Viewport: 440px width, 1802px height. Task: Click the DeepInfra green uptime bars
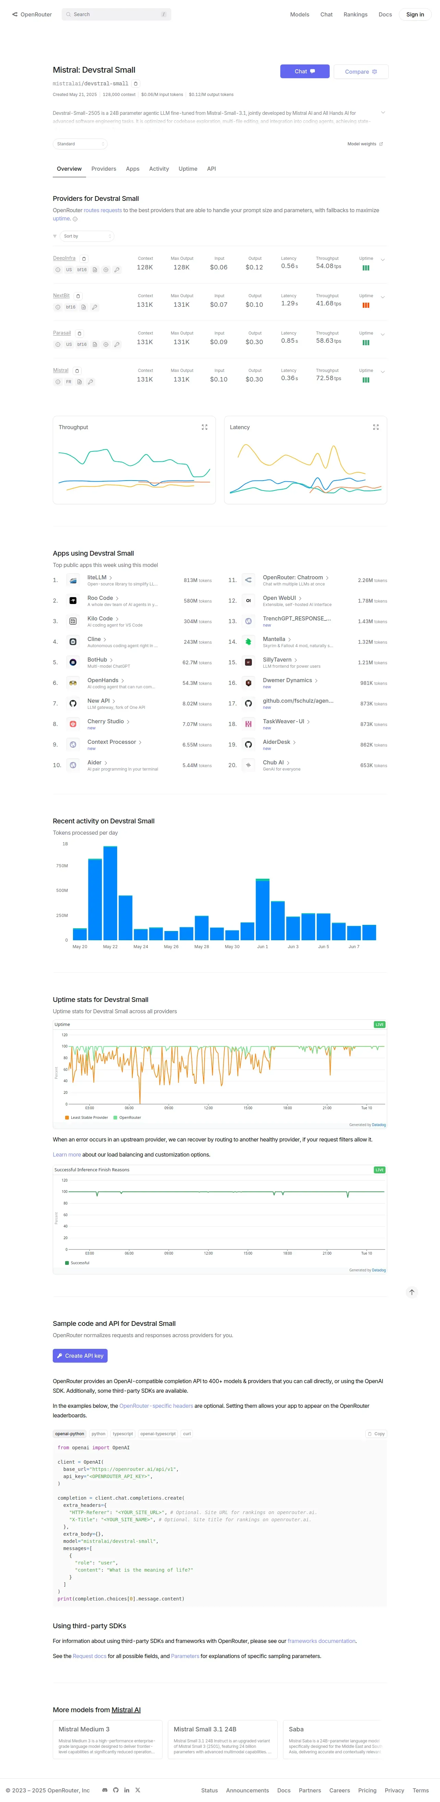tap(366, 268)
